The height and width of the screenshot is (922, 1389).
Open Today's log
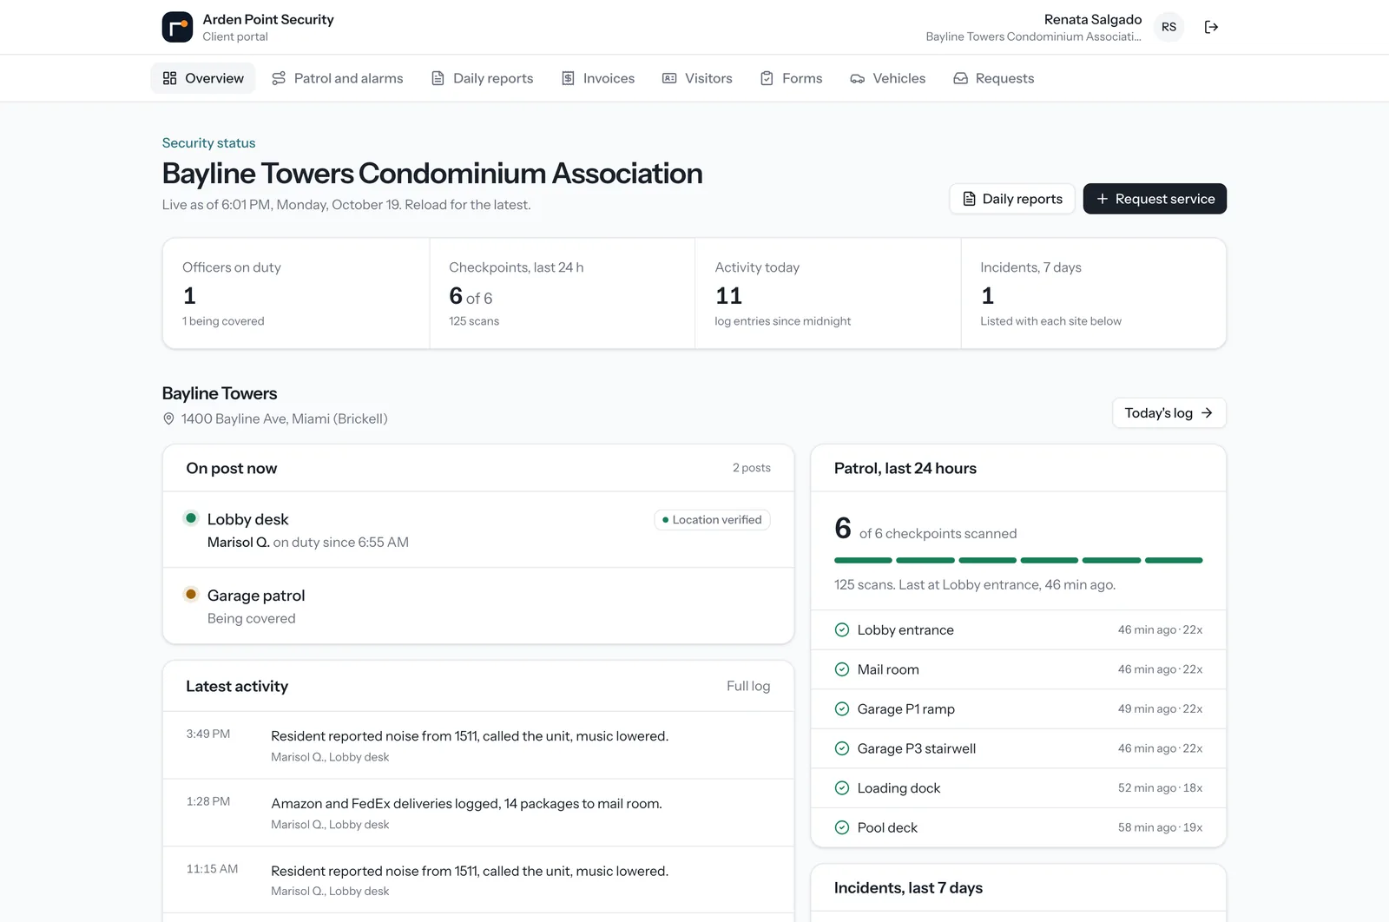point(1168,413)
